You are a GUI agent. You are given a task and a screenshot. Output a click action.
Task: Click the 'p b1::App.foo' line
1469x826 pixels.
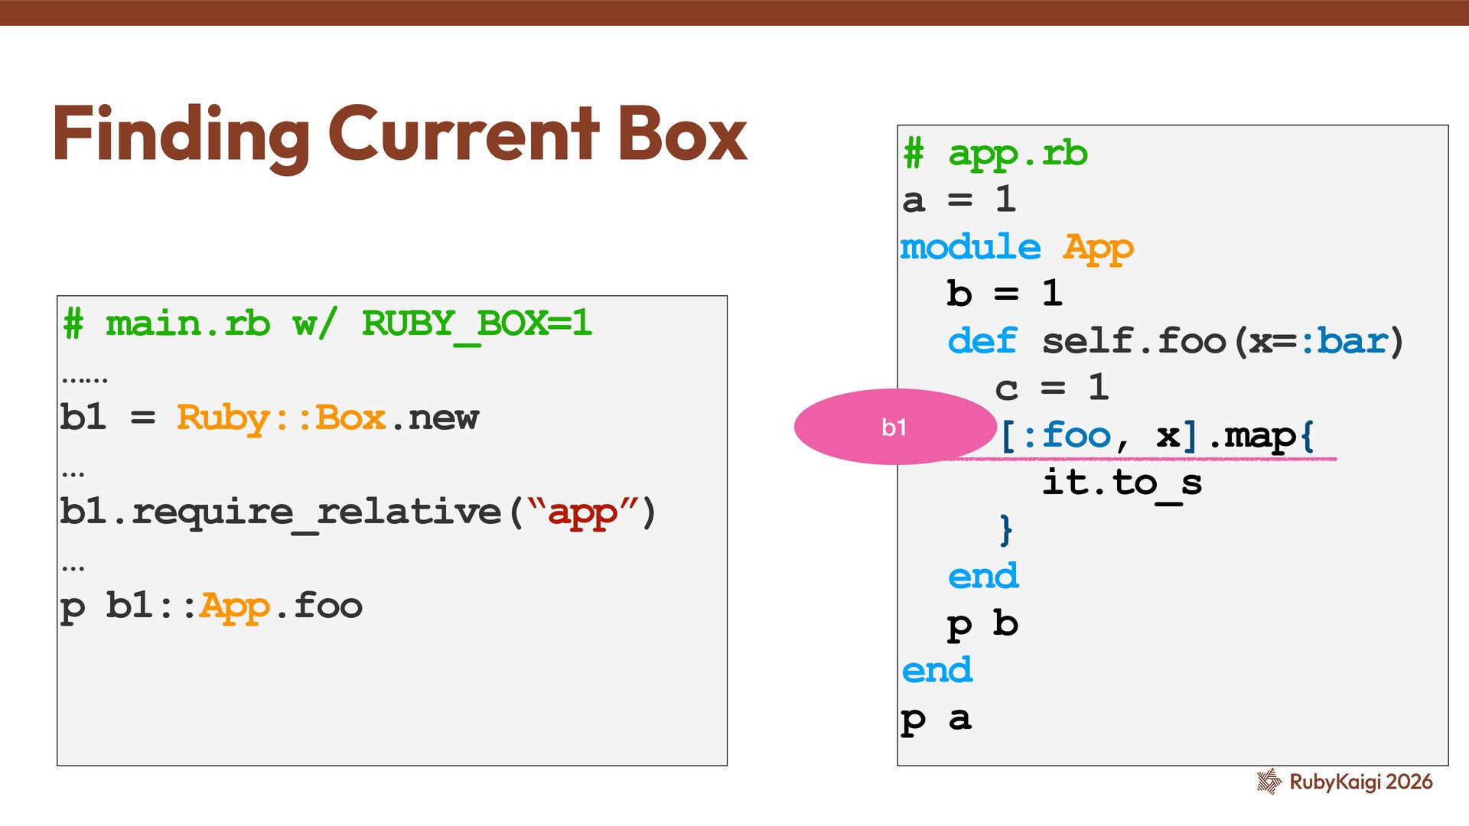click(x=211, y=606)
